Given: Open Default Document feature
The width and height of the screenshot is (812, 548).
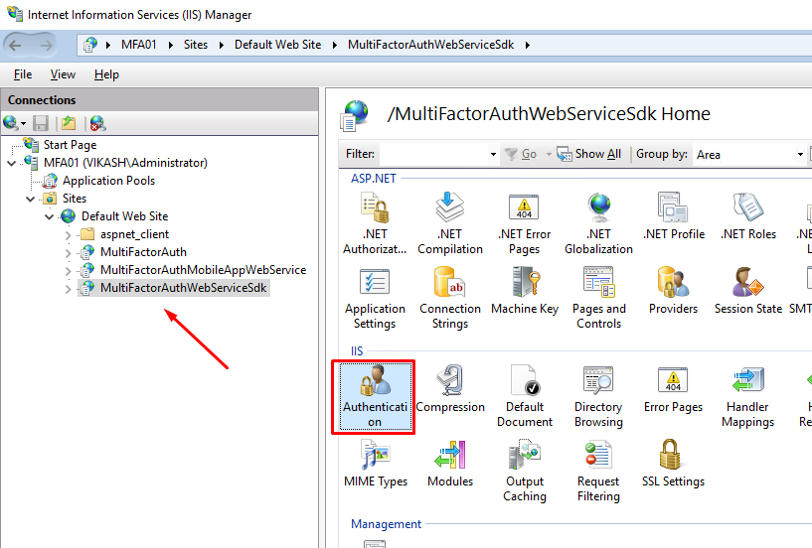Looking at the screenshot, I should tap(524, 397).
